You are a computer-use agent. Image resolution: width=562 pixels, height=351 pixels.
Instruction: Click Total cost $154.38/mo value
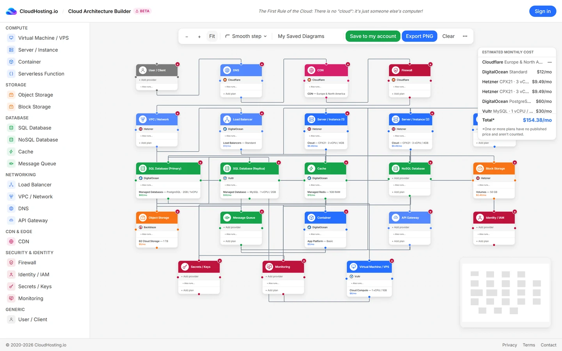537,120
